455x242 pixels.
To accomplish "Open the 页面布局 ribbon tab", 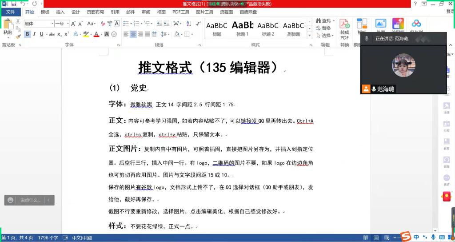I will [x=96, y=12].
